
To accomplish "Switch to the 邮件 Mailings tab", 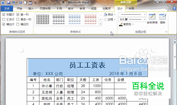I will 71,9.
